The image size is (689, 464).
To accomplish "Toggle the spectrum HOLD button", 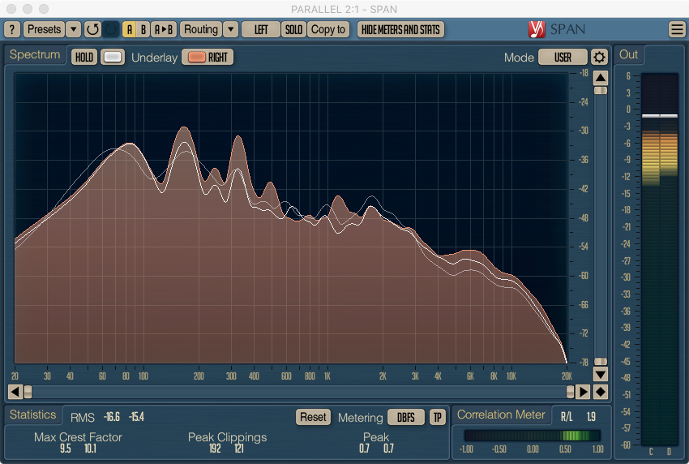I will coord(84,57).
